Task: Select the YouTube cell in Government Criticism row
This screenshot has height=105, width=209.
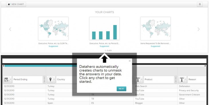Action: point(155,95)
